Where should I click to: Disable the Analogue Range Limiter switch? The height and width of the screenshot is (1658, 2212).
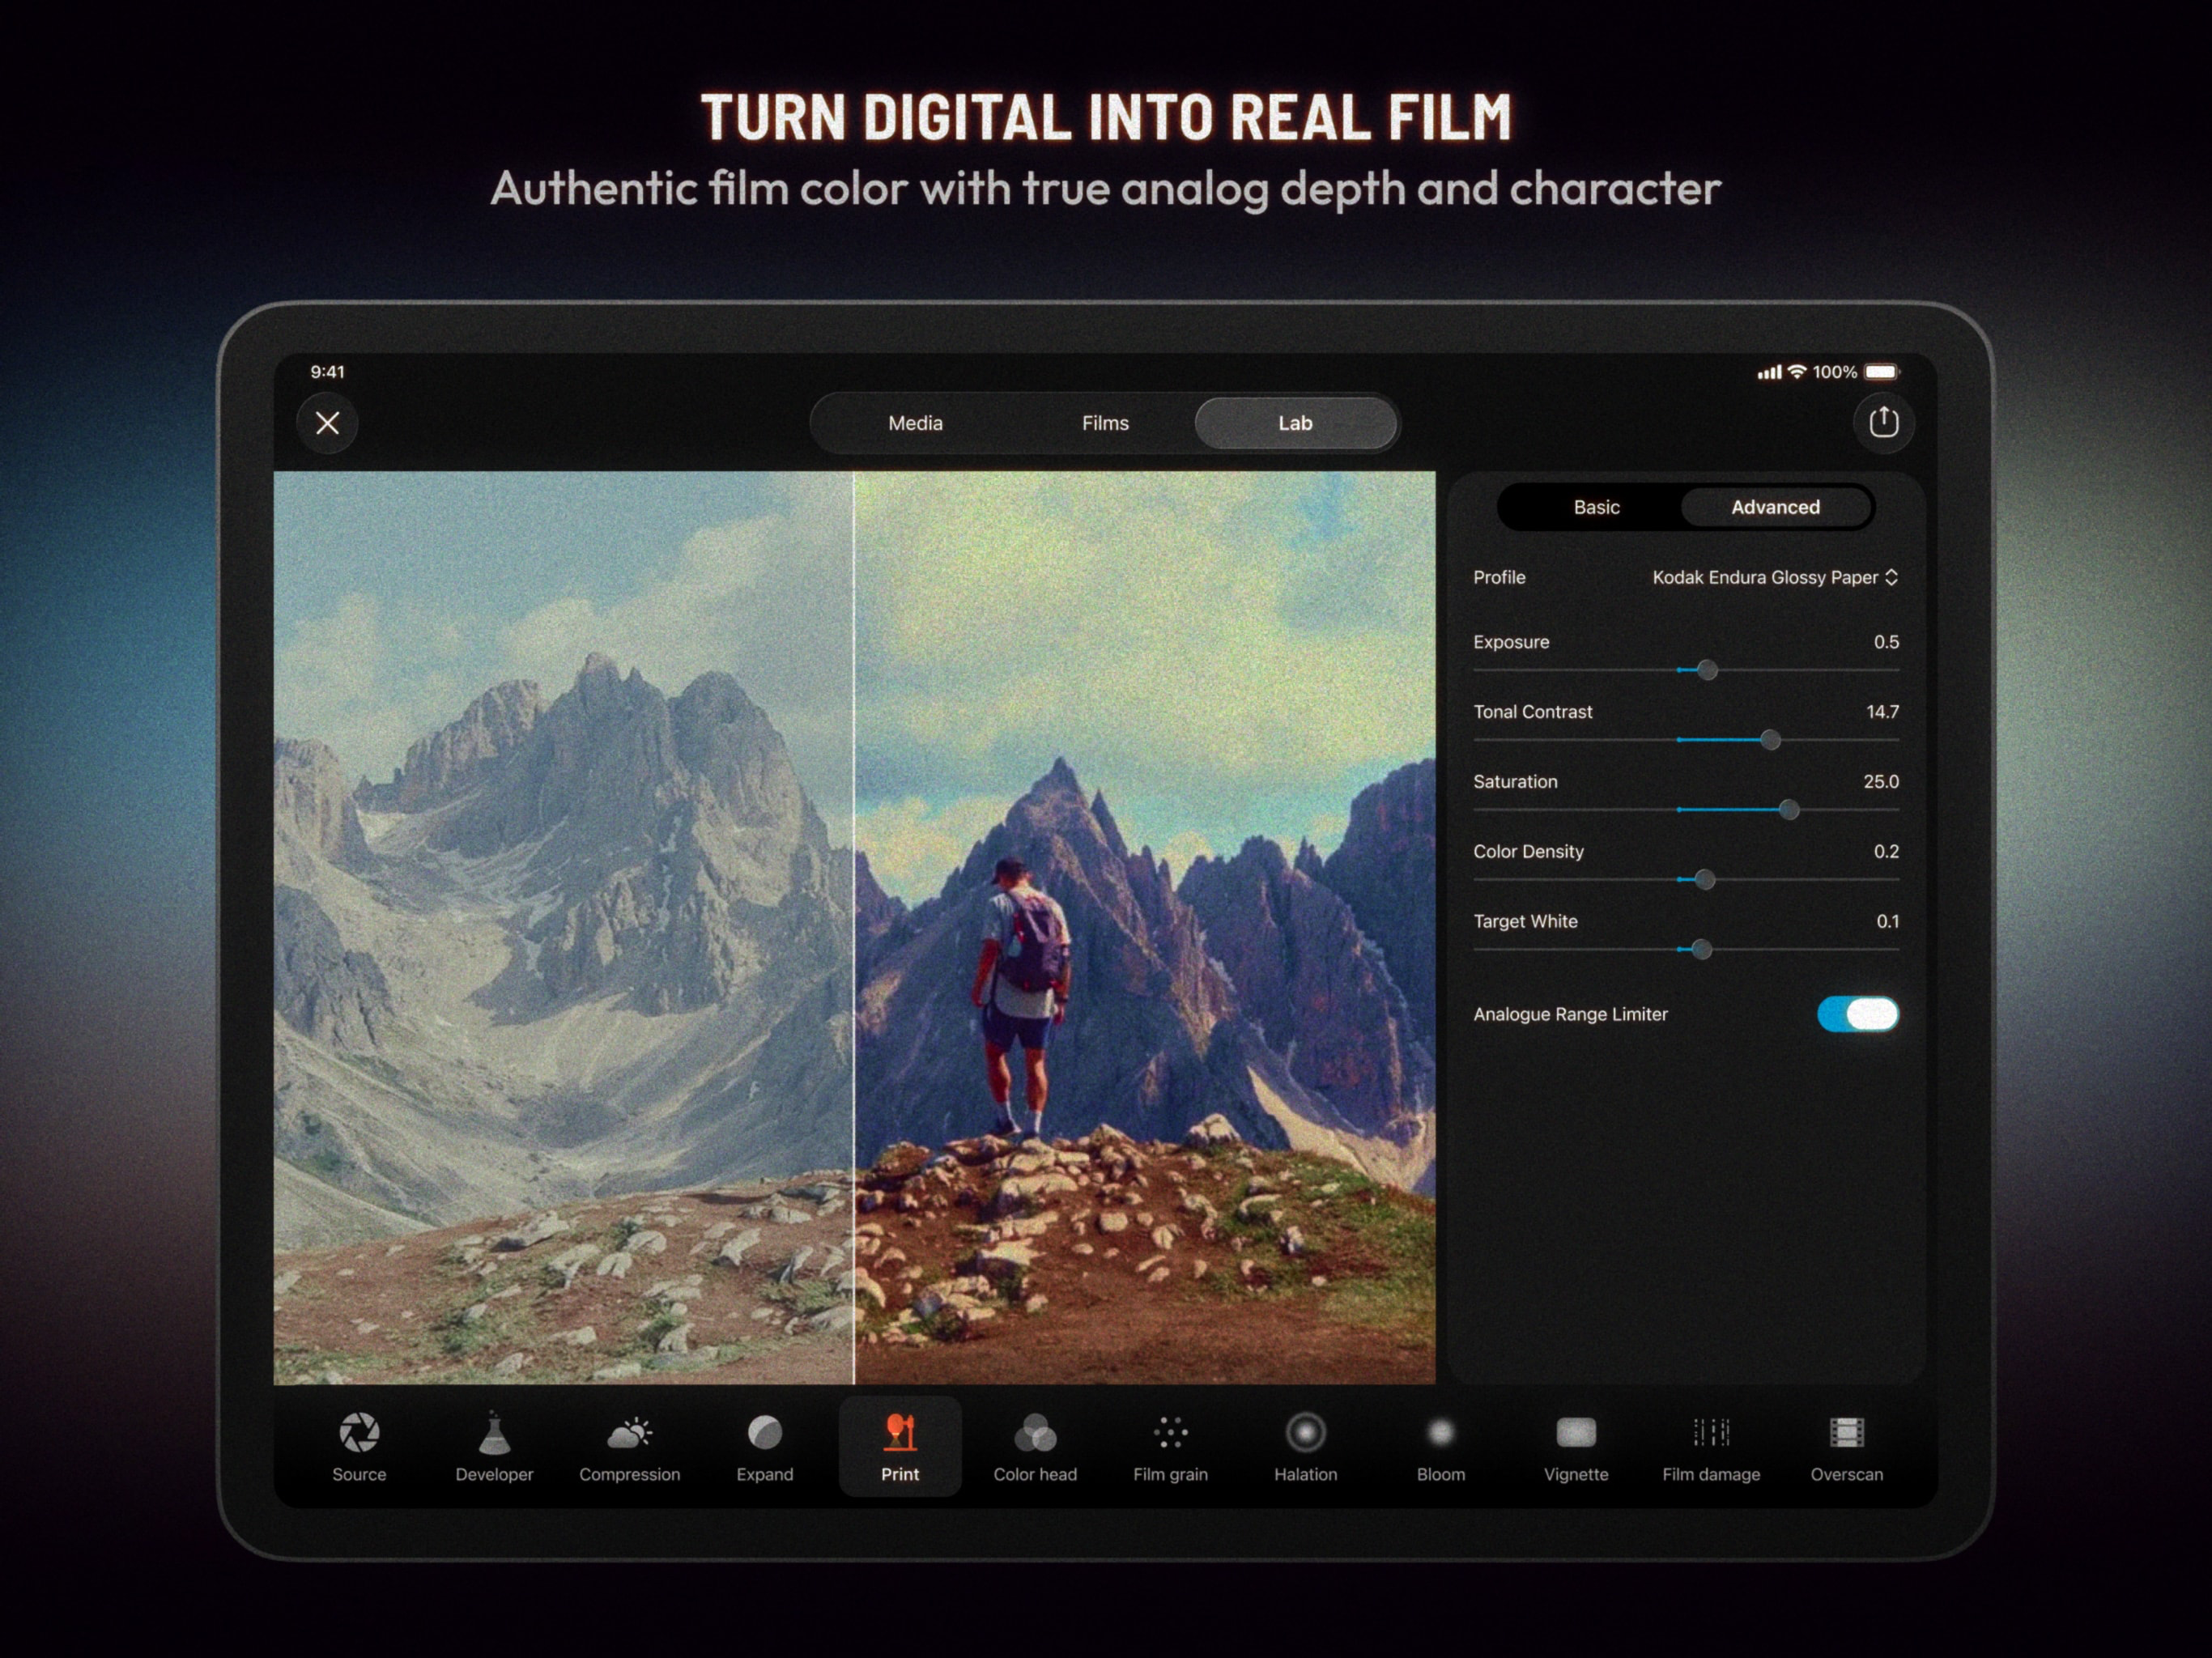[x=1857, y=1014]
